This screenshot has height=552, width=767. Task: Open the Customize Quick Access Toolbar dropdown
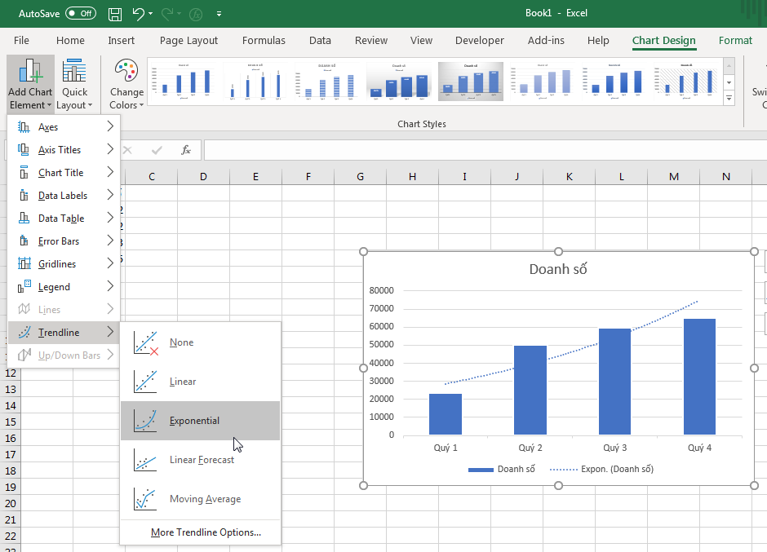(x=219, y=13)
